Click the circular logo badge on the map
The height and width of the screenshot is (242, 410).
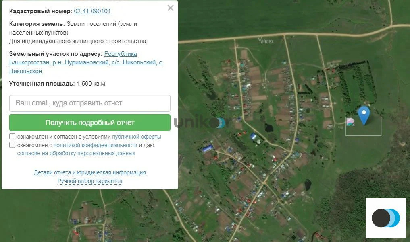pos(386,218)
